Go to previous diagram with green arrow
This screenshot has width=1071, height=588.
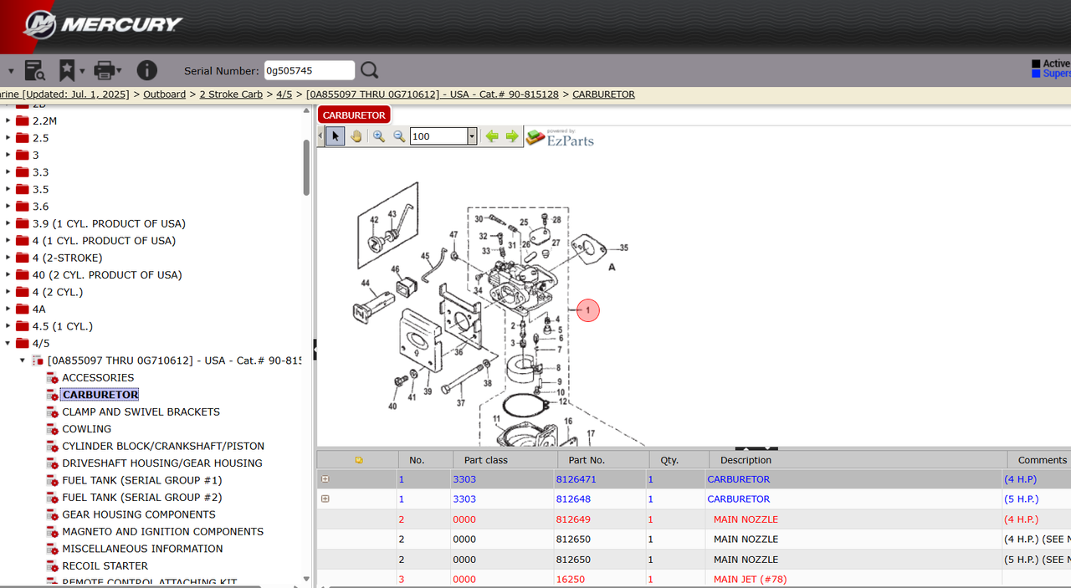[x=492, y=136]
